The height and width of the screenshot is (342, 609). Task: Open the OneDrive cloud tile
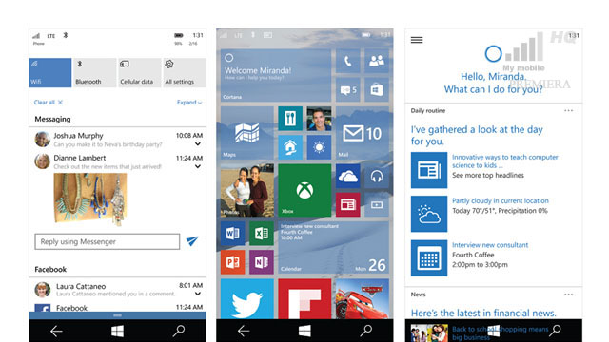pos(348,176)
